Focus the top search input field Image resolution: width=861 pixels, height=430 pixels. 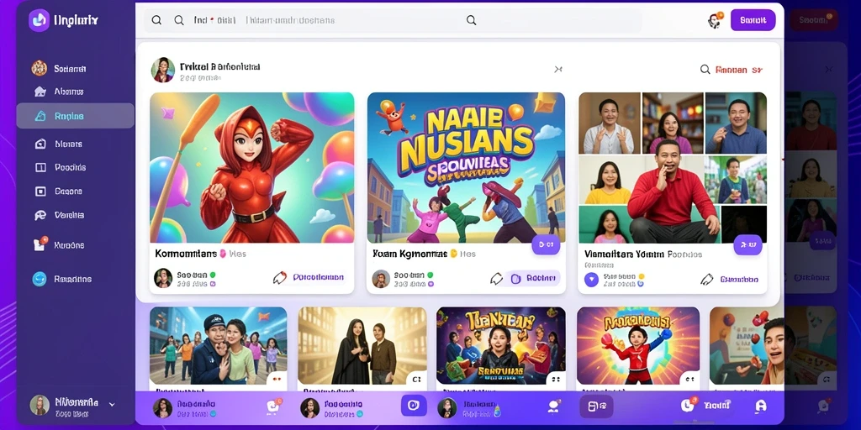pos(393,20)
